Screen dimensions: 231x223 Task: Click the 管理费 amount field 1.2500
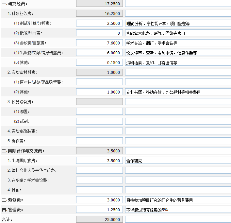tap(99, 210)
